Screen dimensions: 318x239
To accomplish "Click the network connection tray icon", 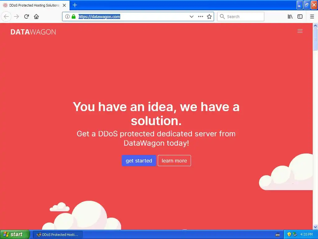I will coord(295,235).
